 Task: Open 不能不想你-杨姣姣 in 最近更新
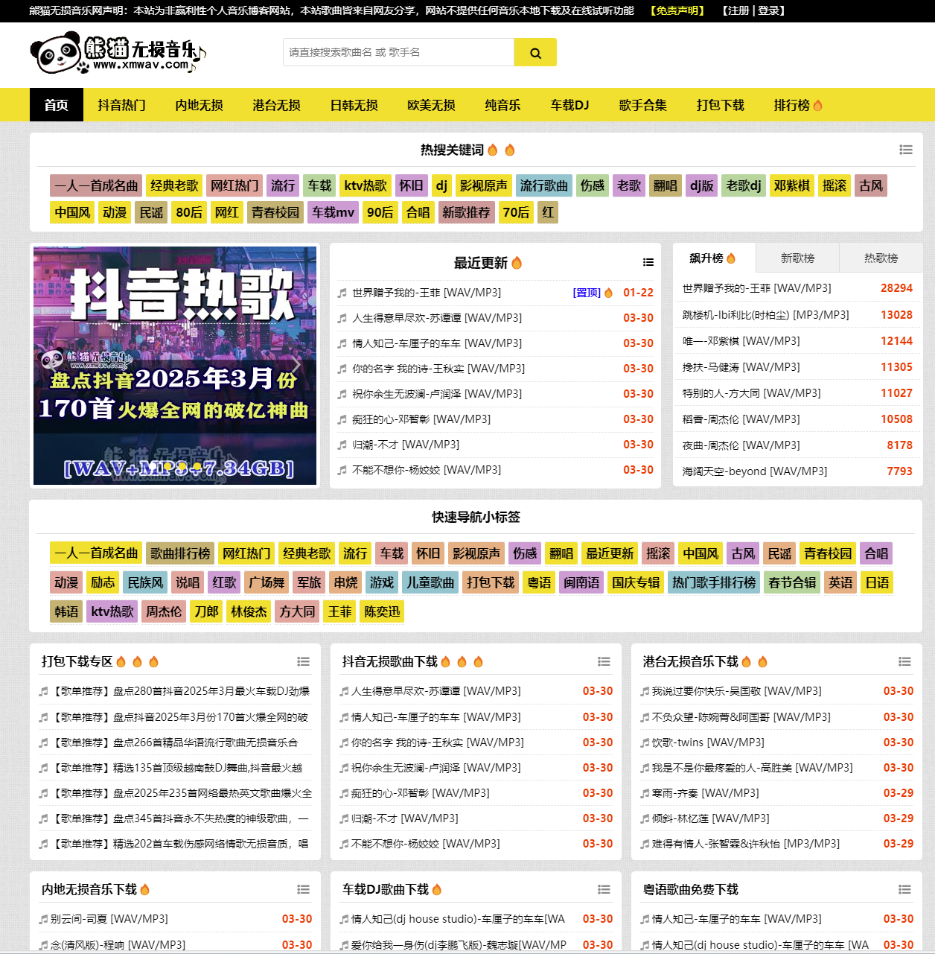(x=427, y=470)
